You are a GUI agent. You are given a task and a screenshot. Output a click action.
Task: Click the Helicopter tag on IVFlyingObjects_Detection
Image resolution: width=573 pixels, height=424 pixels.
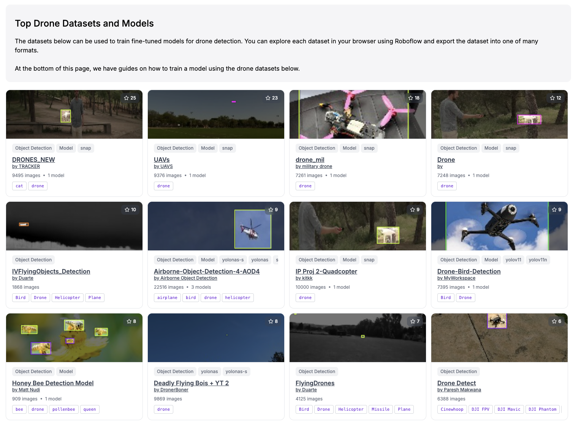pyautogui.click(x=68, y=298)
